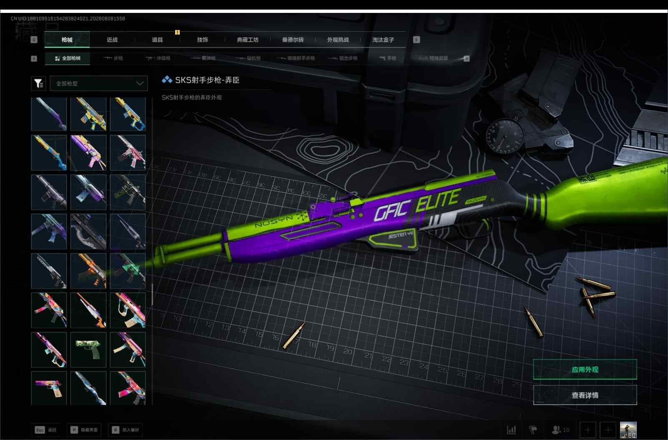
Task: Go to the 曼德尔砖 tab
Action: [293, 40]
